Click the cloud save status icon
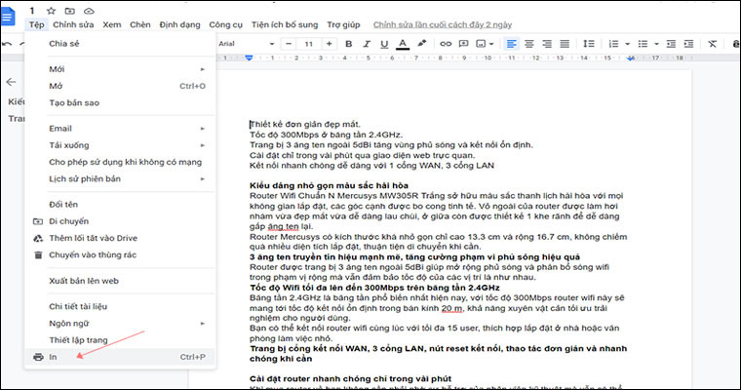The height and width of the screenshot is (390, 741). [89, 9]
